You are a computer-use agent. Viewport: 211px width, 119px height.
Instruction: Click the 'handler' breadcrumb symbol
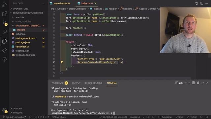click(111, 9)
